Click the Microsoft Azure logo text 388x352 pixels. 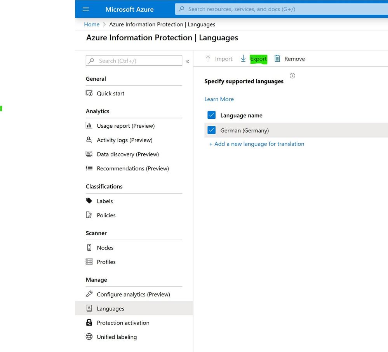pos(129,9)
